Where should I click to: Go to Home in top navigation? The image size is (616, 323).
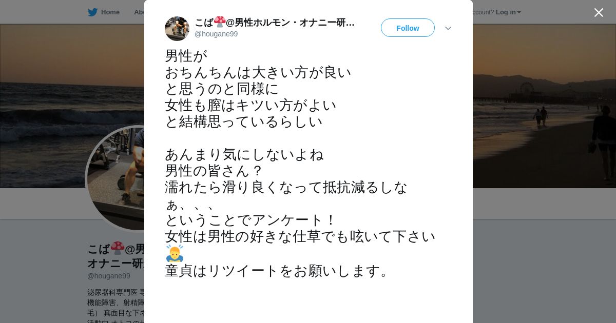[x=110, y=12]
